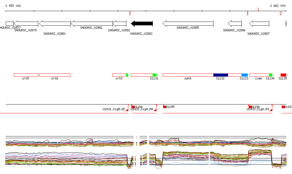This screenshot has width=292, height=174.
Task: Click the SAOUHSC_02881 gene label
Action: 91,28
